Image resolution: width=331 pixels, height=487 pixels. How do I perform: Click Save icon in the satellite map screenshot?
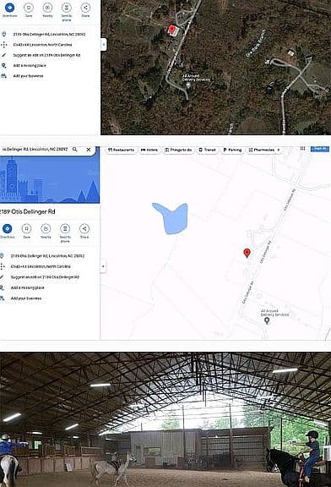point(29,7)
